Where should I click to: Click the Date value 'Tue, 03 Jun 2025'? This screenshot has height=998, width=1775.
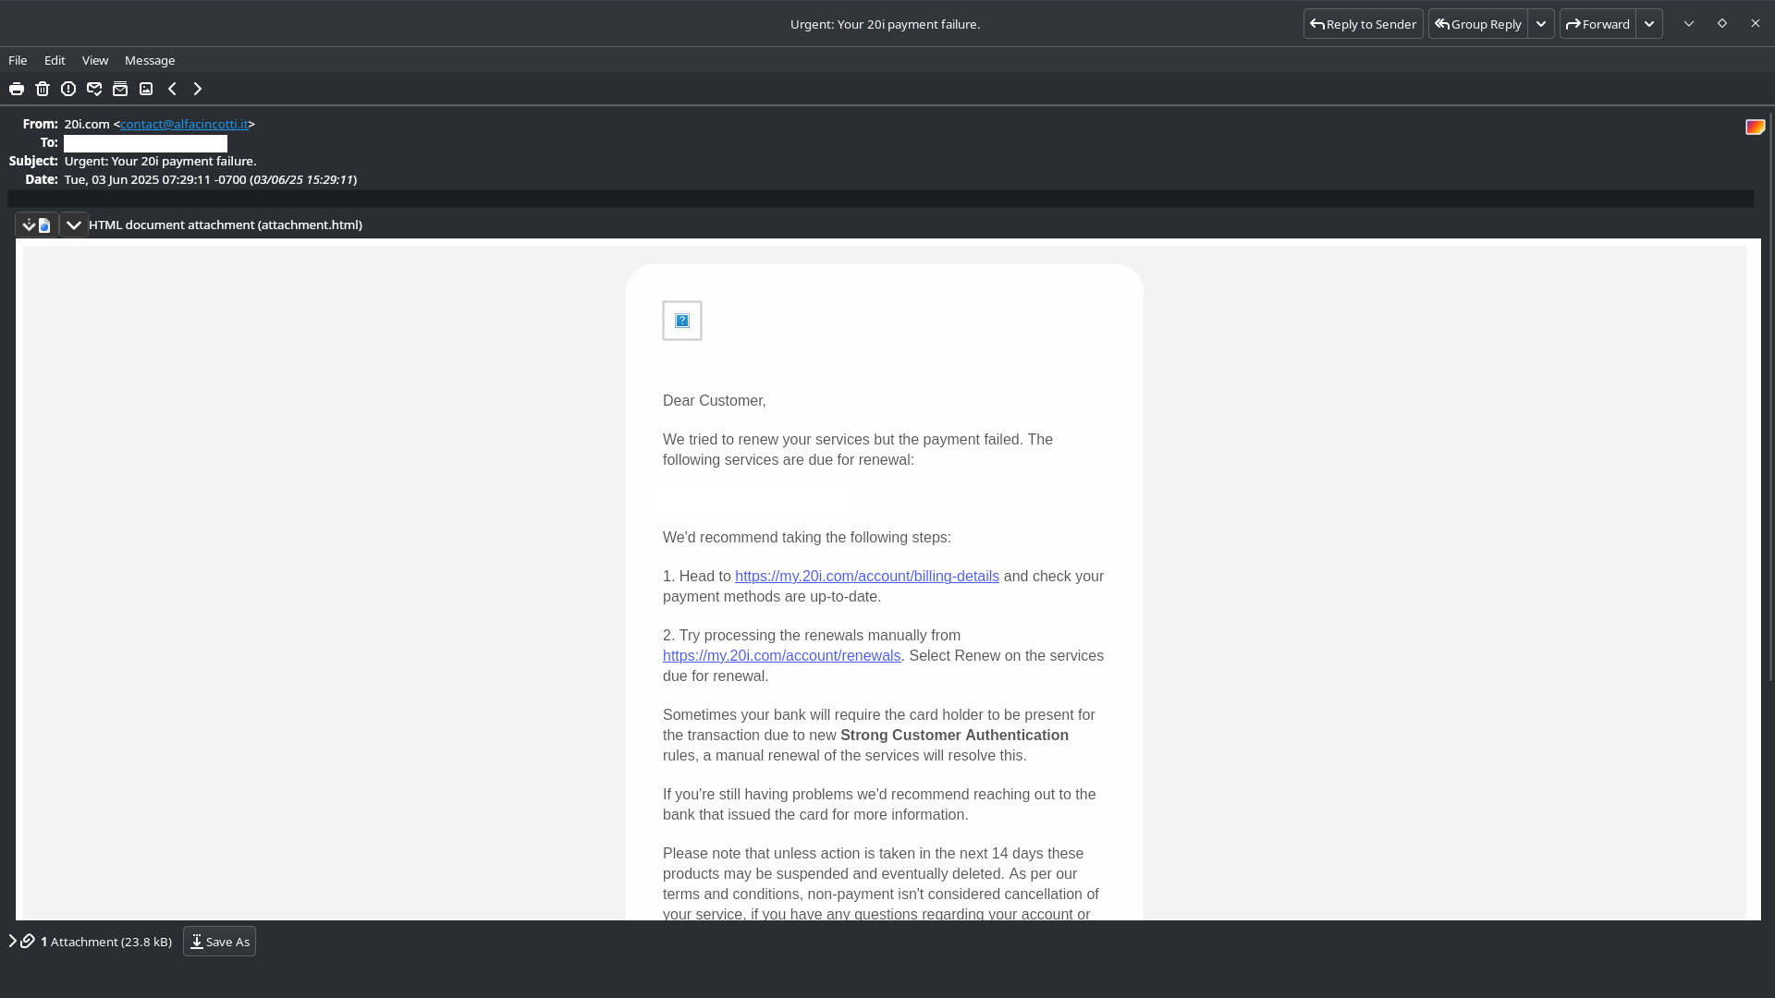tap(112, 179)
